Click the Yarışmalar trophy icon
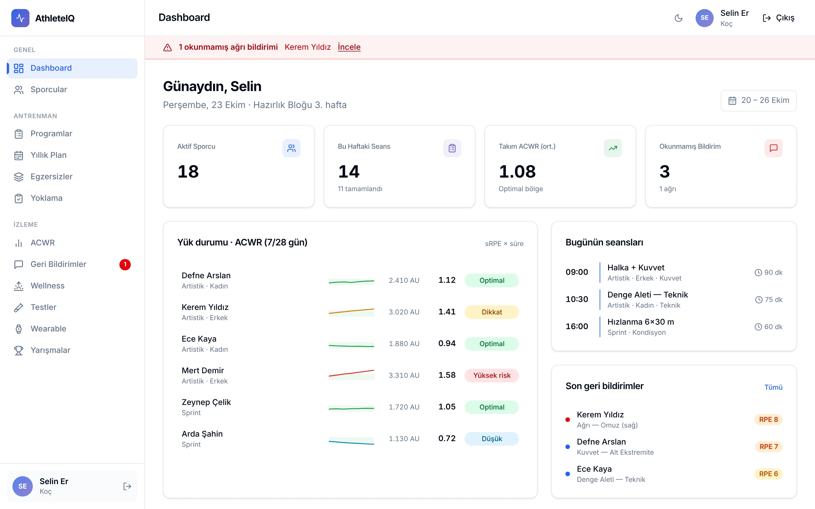Viewport: 815px width, 509px height. (x=19, y=350)
